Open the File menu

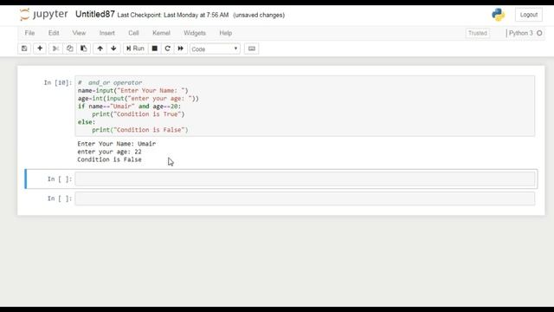29,33
